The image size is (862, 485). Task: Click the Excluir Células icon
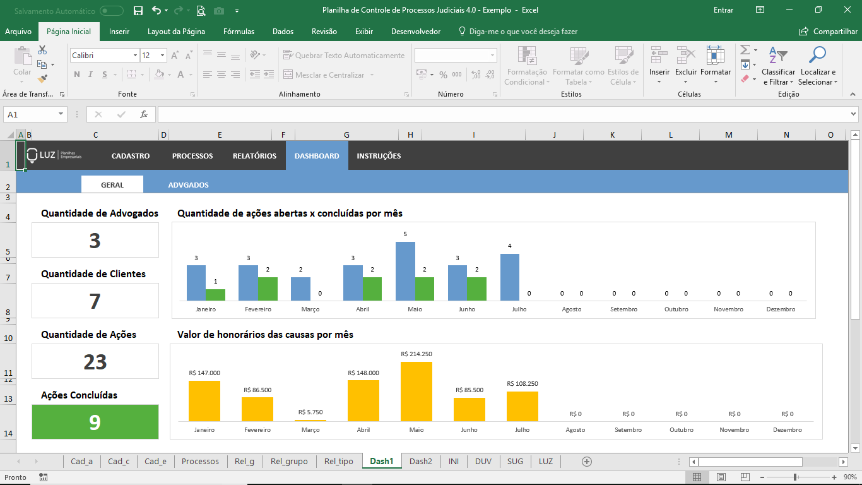686,61
